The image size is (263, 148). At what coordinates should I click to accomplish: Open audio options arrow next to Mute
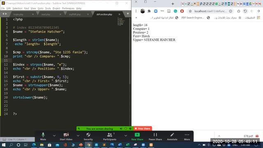tap(54, 136)
